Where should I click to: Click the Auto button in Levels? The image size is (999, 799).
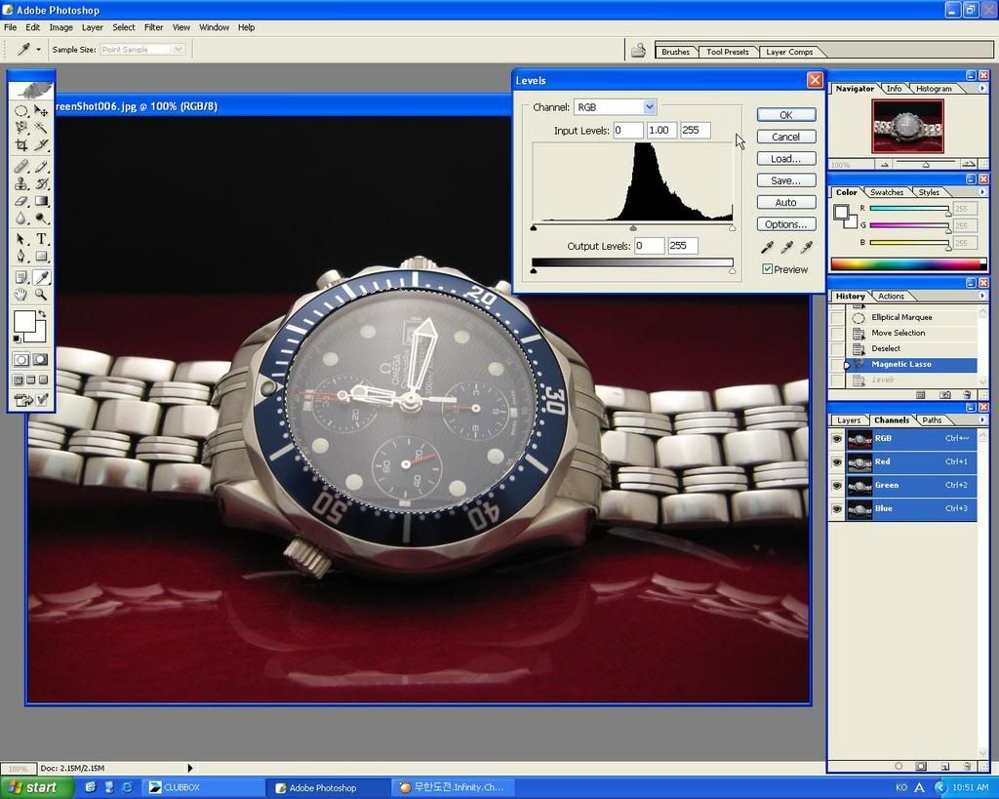786,202
